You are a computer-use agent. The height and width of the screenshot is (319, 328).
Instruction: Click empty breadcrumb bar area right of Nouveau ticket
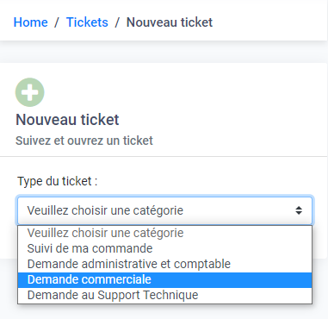point(269,22)
